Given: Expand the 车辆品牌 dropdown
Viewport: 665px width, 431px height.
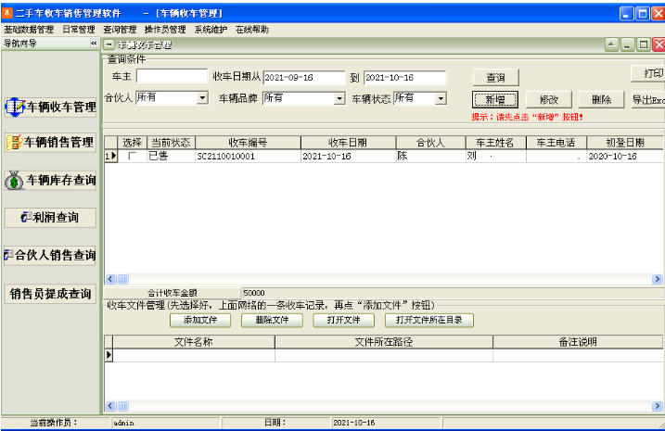Looking at the screenshot, I should pyautogui.click(x=339, y=99).
